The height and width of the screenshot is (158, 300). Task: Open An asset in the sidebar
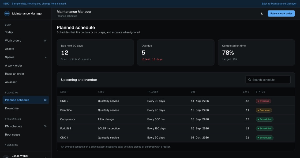pyautogui.click(x=26, y=82)
